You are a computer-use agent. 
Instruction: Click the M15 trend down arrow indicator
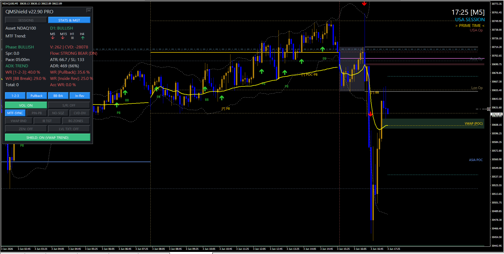point(63,38)
